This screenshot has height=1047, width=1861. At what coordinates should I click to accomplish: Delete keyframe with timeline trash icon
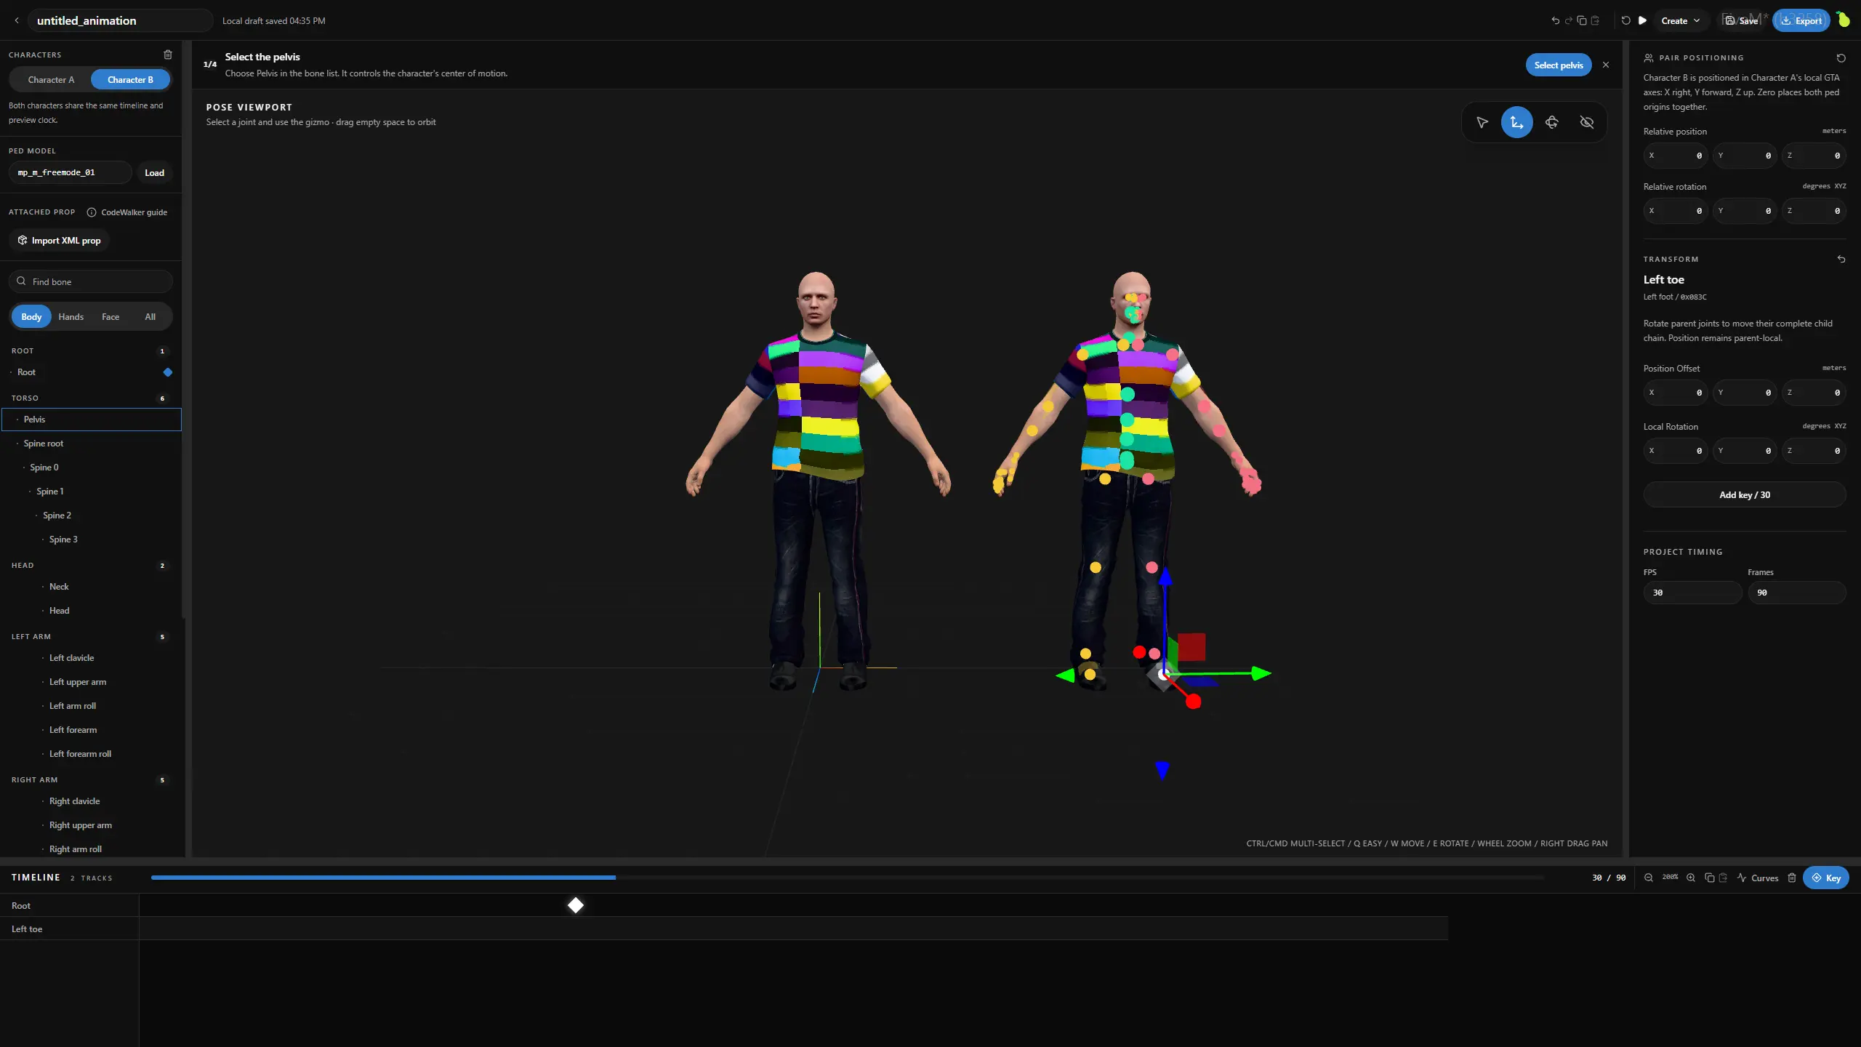[x=1792, y=878]
